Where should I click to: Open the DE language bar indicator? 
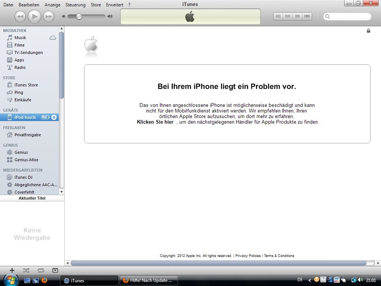coord(300,280)
